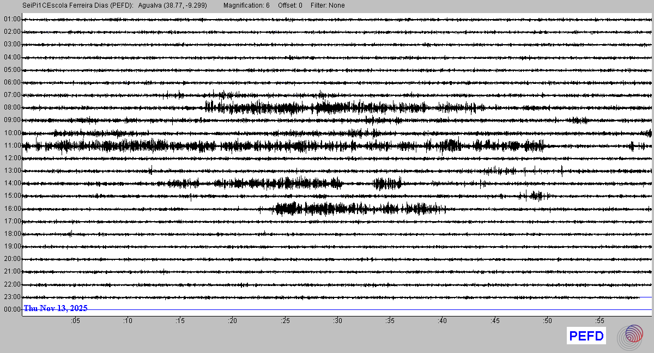This screenshot has height=353, width=654.
Task: Click the :55 minute axis tick
Action: coord(599,321)
